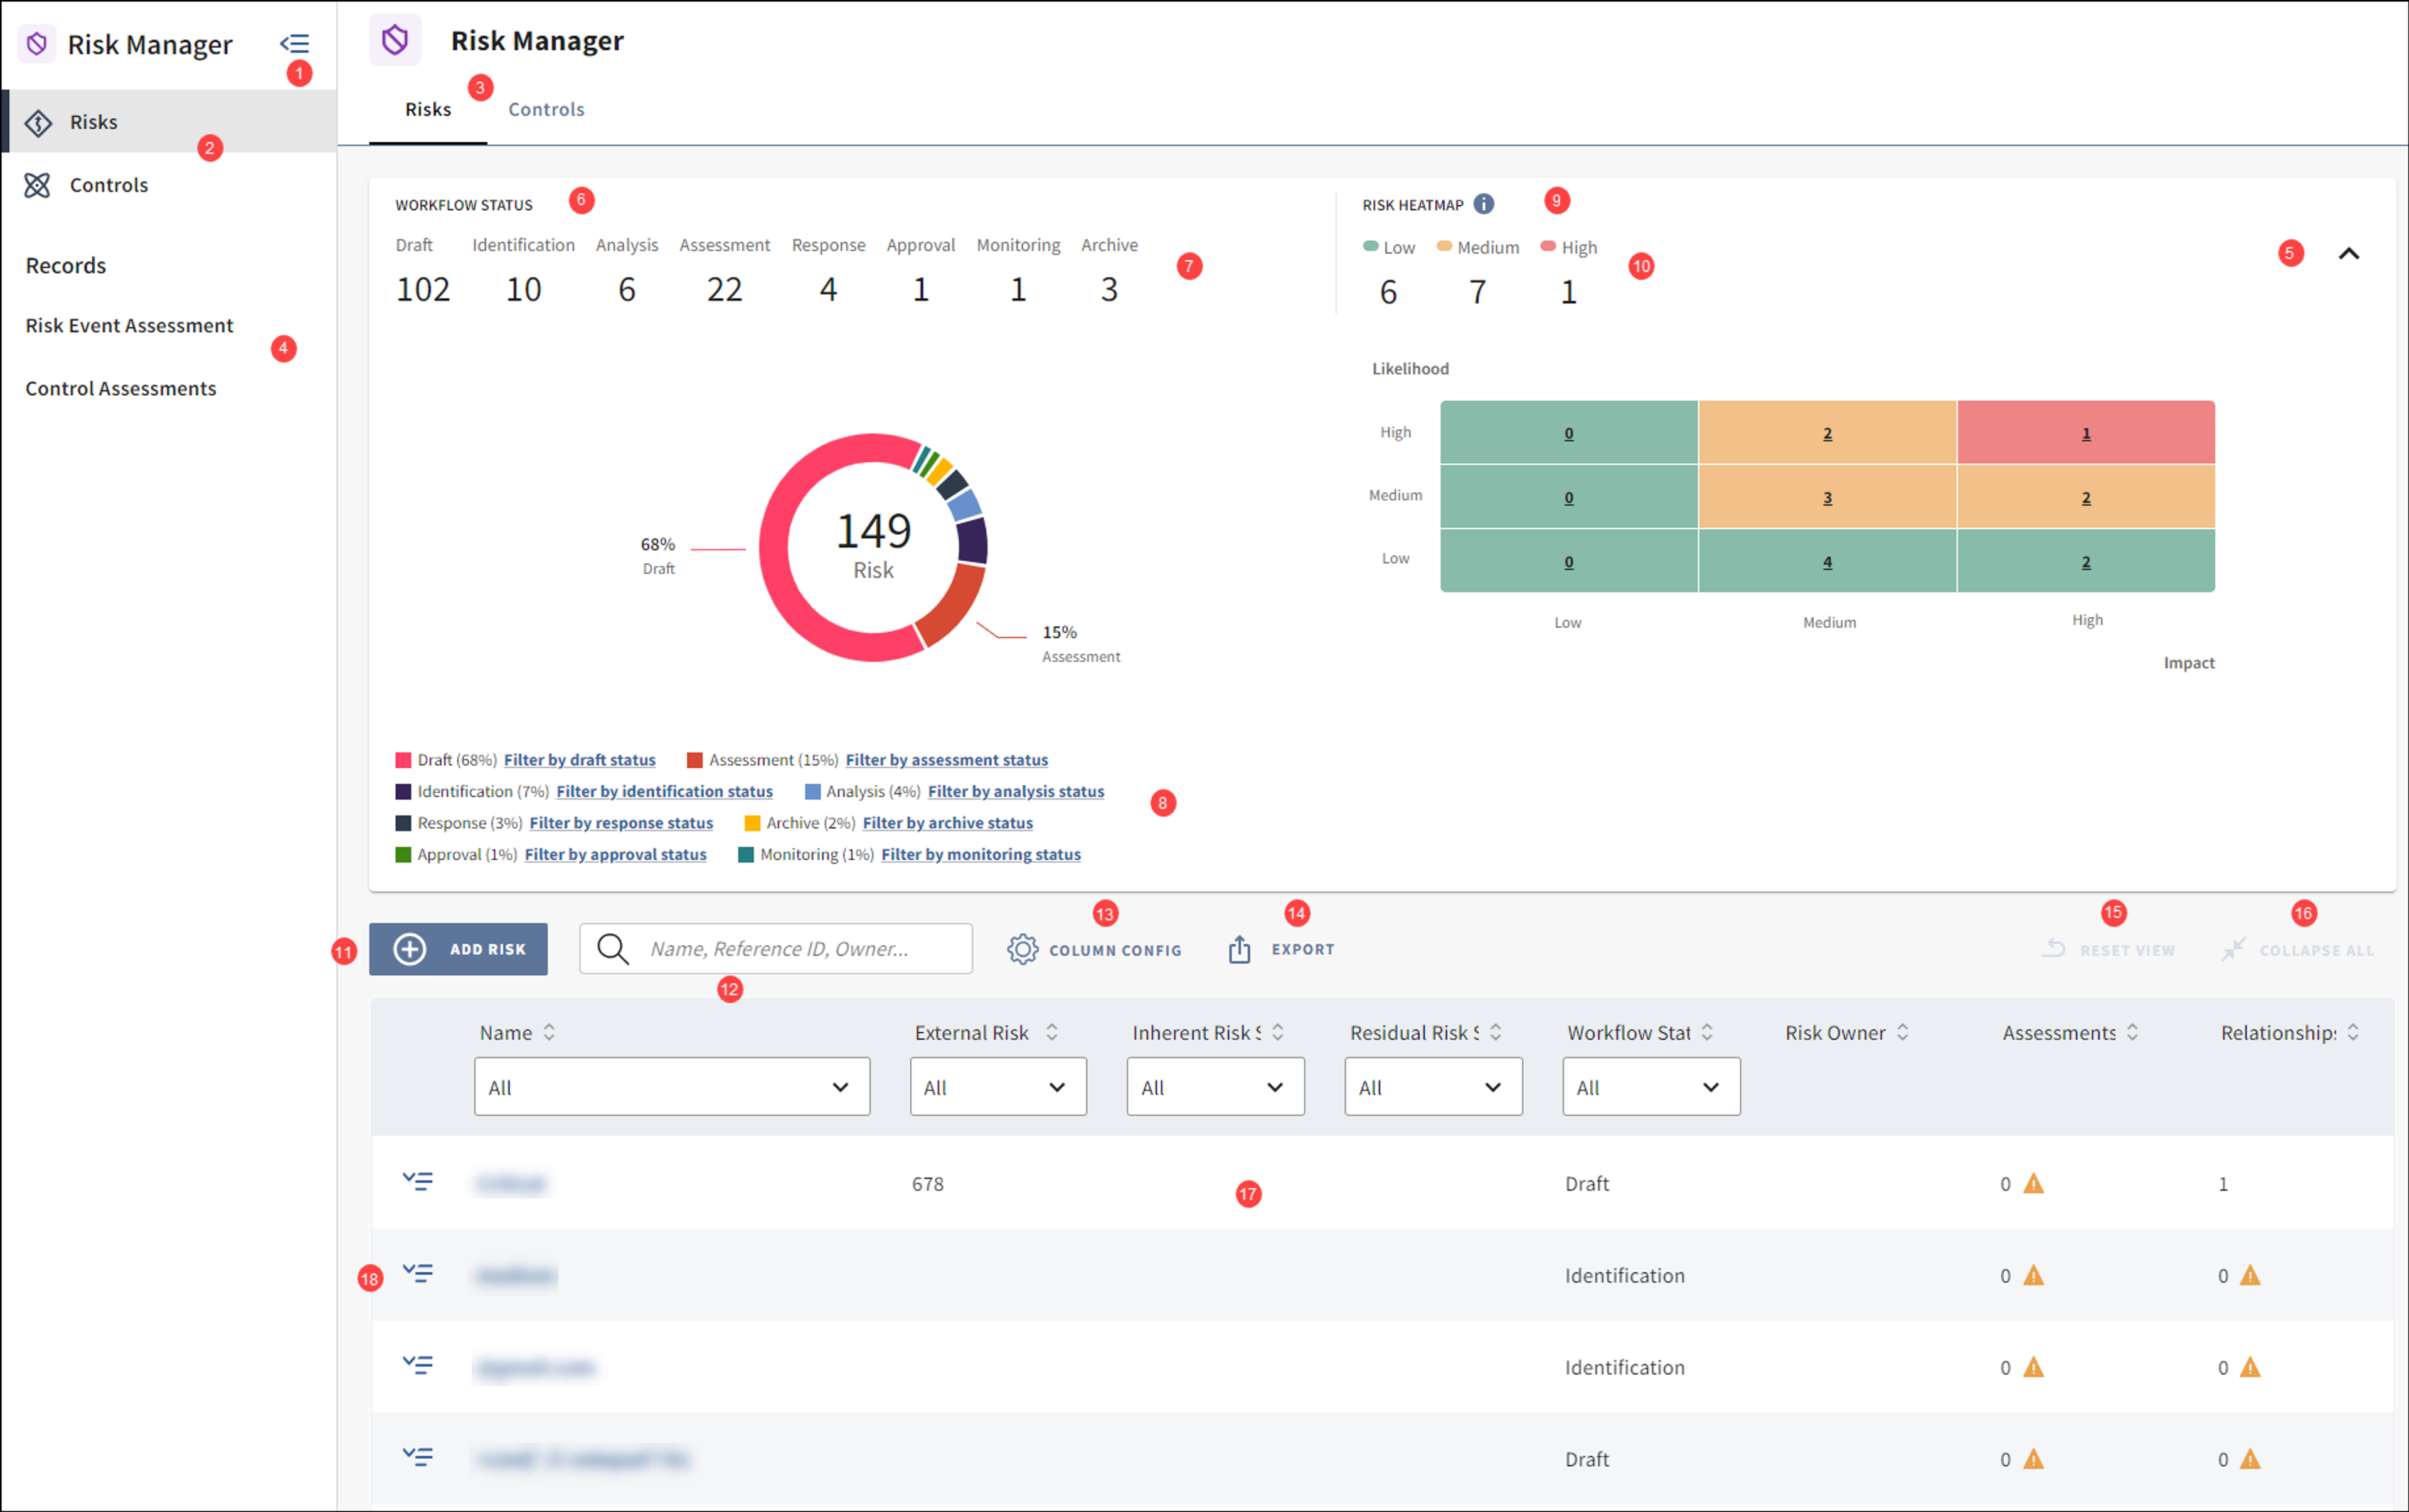Collapse the sidebar navigation menu icon
The height and width of the screenshot is (1512, 2409).
click(294, 44)
